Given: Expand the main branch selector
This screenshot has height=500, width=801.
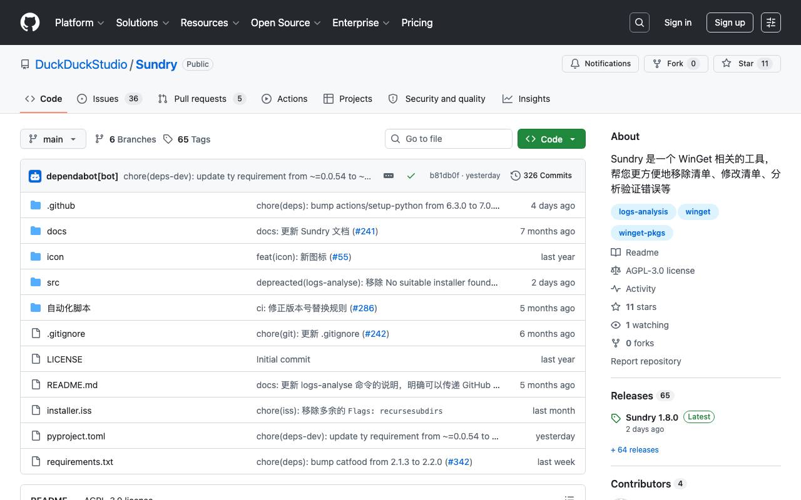Looking at the screenshot, I should [53, 139].
